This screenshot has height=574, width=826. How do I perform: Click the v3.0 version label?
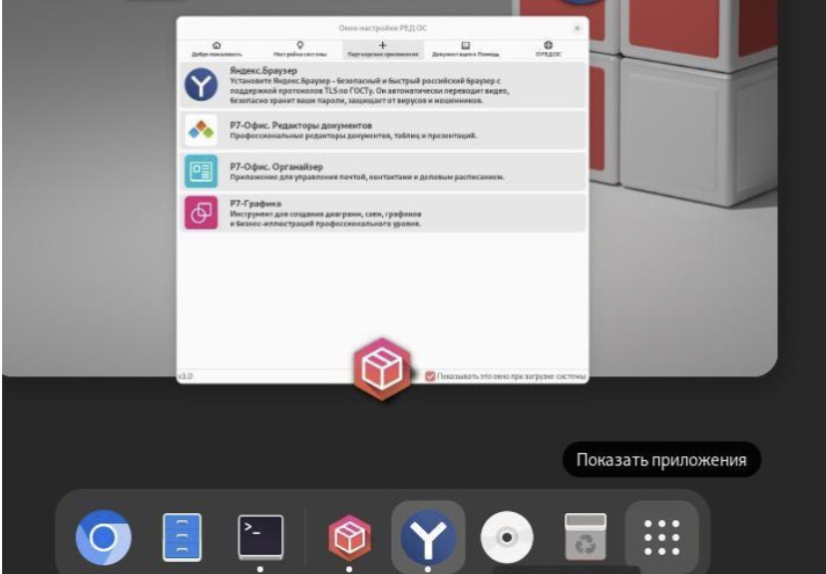[x=185, y=376]
